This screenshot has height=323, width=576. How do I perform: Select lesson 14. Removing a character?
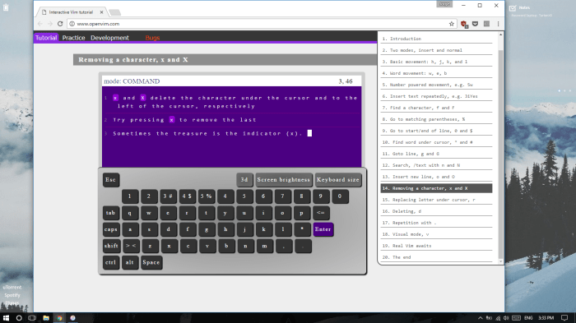436,188
